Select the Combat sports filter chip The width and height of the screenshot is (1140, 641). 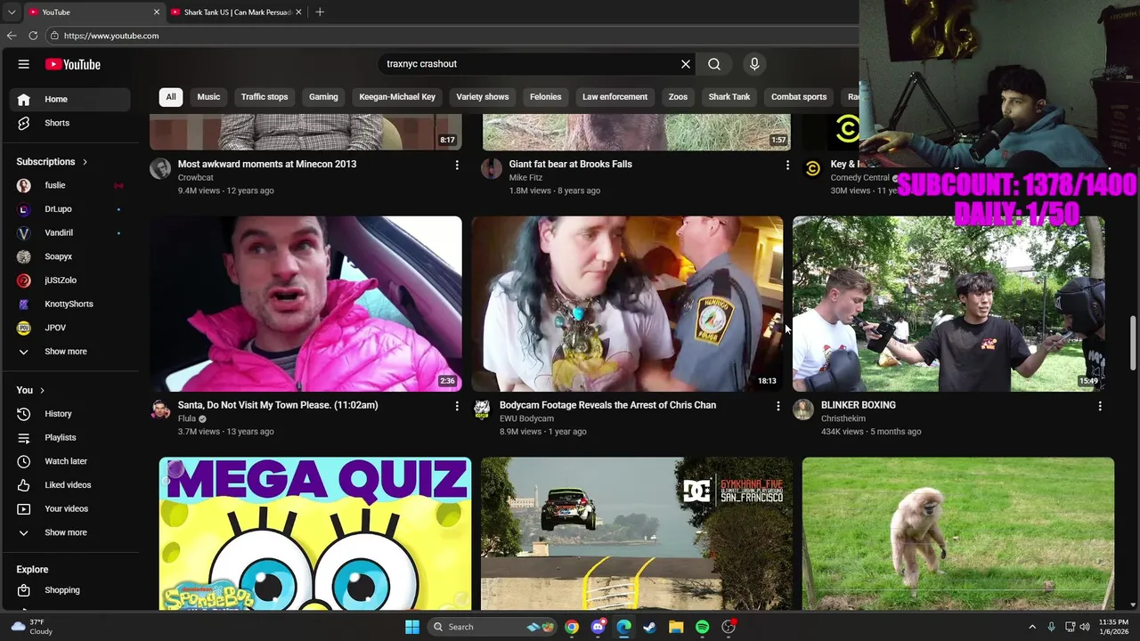click(x=799, y=97)
